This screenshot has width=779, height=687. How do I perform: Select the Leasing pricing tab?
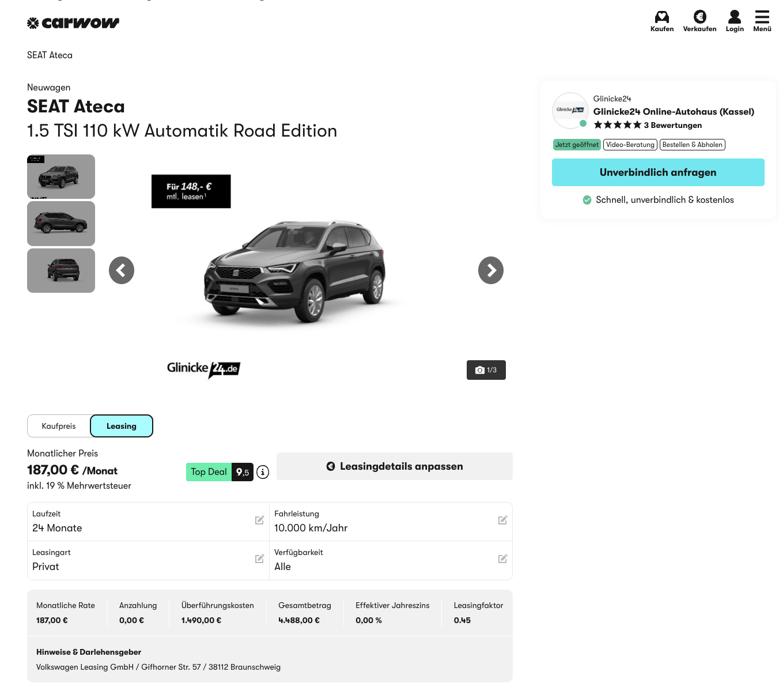point(122,426)
